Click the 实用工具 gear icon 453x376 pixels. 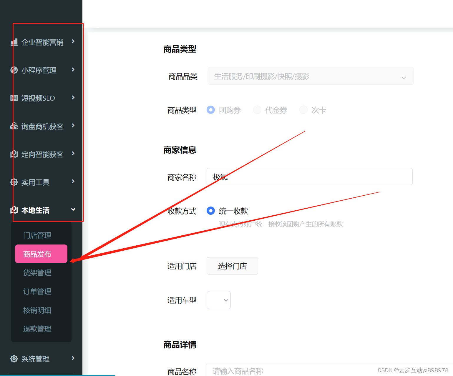[x=14, y=182]
